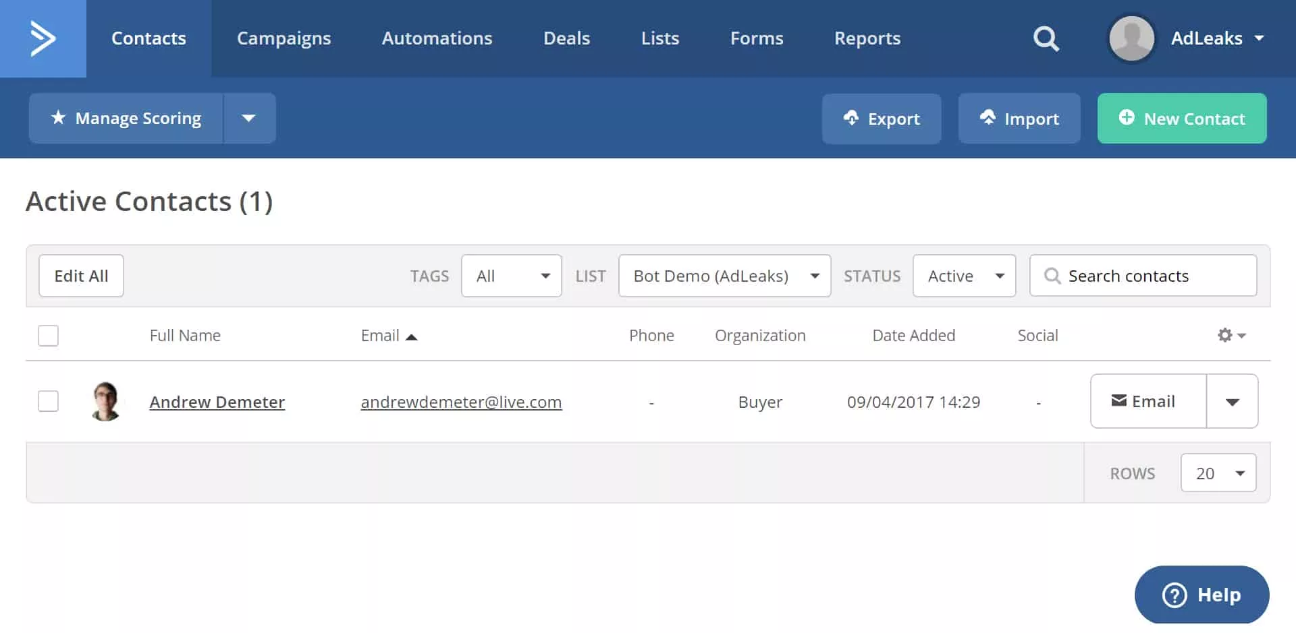Click the Help question mark button

pyautogui.click(x=1201, y=595)
